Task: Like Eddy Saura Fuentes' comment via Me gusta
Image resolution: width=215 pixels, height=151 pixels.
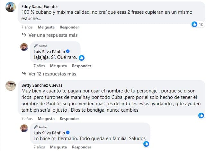Action: pos(46,27)
